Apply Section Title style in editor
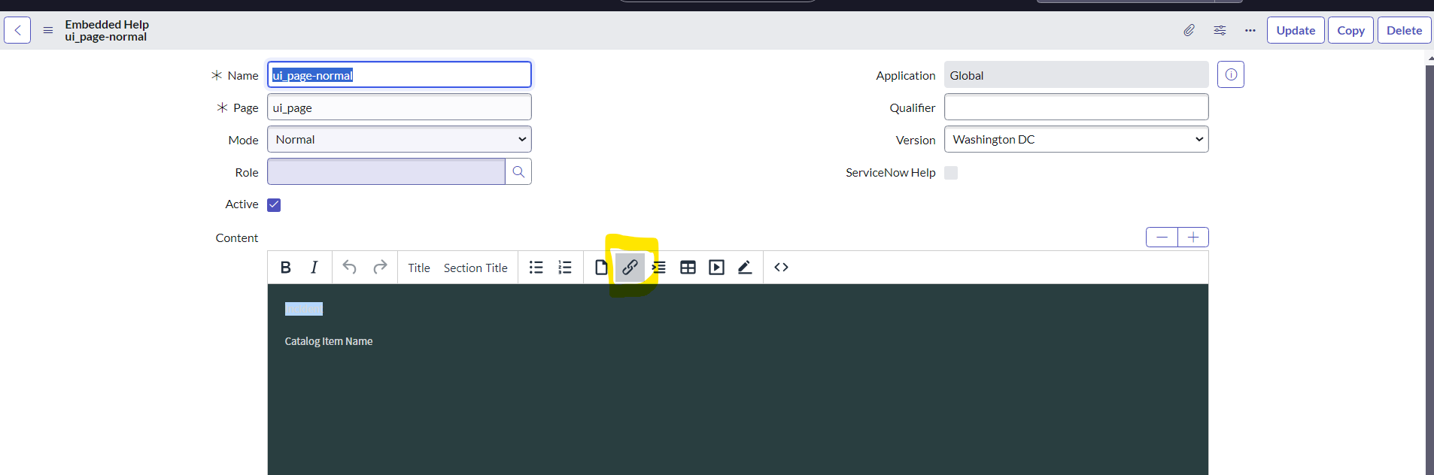Viewport: 1434px width, 475px height. click(x=475, y=268)
